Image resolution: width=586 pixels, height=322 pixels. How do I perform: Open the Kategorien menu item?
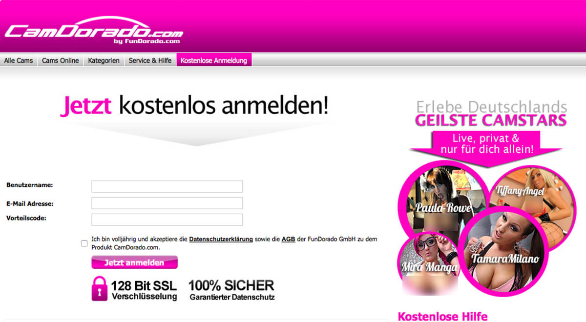104,60
